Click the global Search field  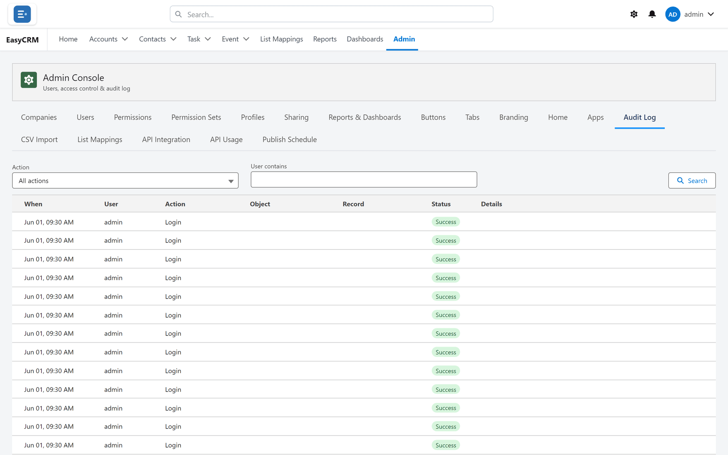click(331, 14)
